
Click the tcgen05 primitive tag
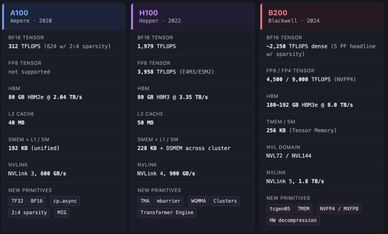click(280, 209)
